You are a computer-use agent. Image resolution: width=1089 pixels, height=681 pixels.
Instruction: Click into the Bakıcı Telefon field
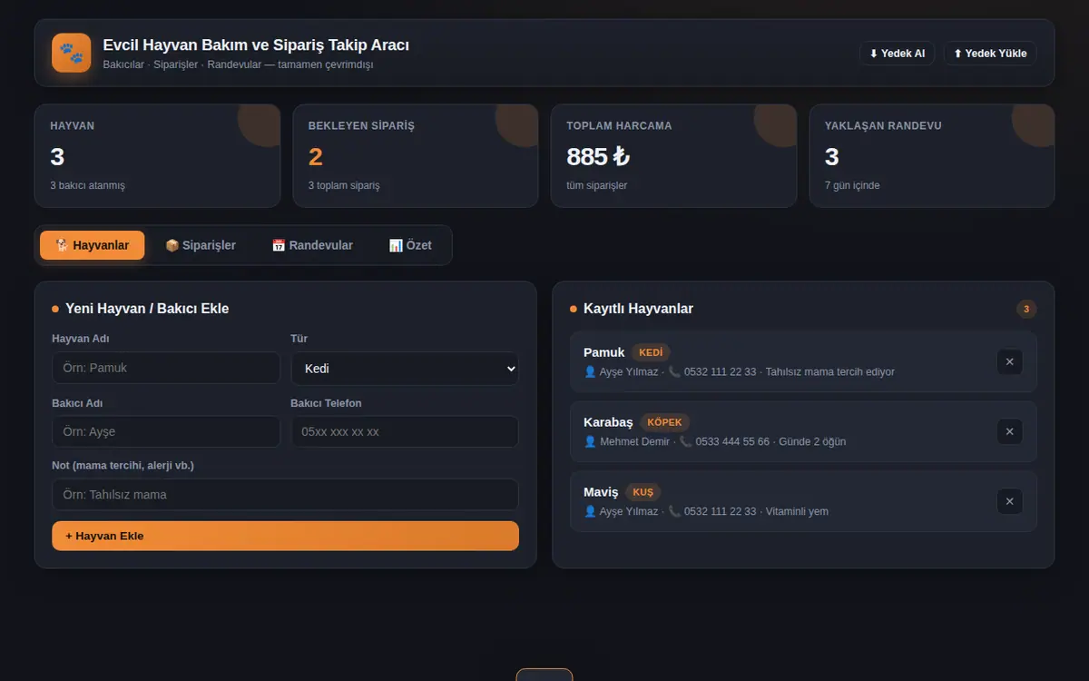coord(405,431)
